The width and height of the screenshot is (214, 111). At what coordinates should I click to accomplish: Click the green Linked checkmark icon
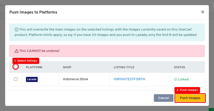pos(176,79)
